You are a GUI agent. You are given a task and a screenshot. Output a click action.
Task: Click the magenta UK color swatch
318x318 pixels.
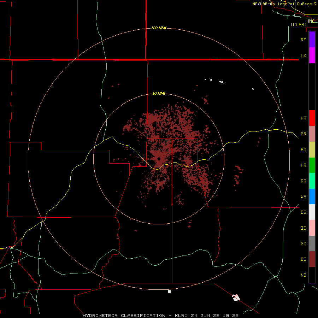tap(312, 55)
